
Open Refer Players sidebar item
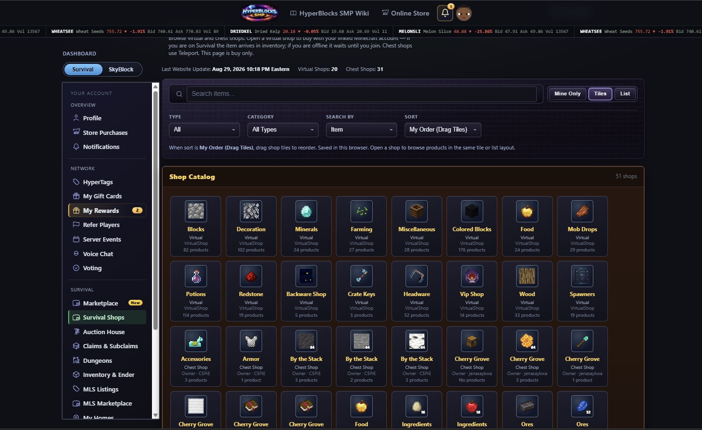click(x=107, y=225)
